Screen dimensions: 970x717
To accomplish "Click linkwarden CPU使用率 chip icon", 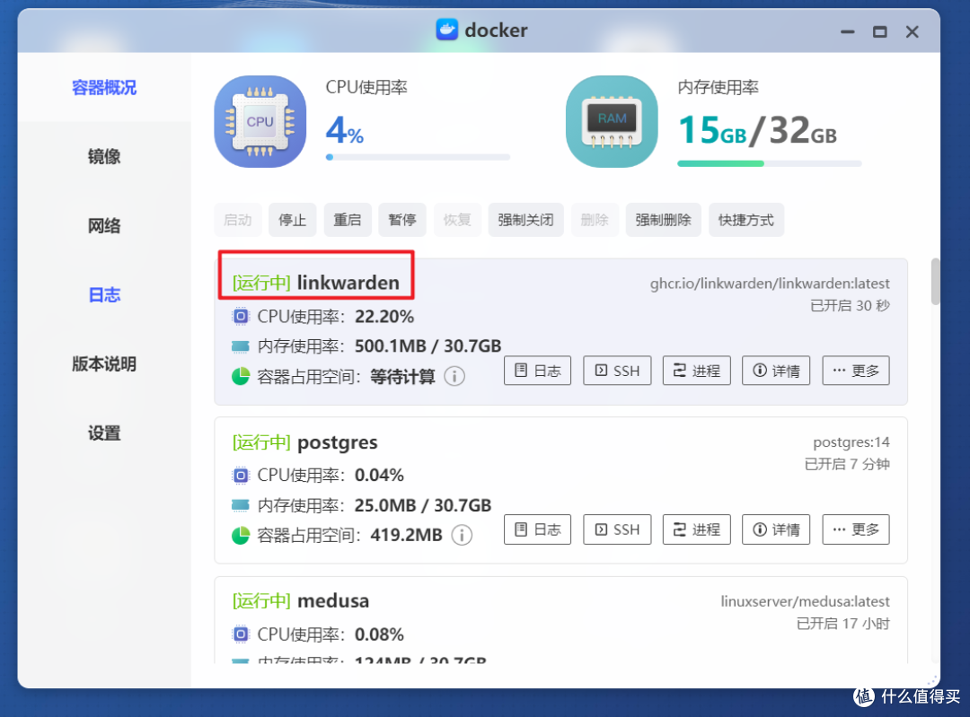I will point(241,317).
